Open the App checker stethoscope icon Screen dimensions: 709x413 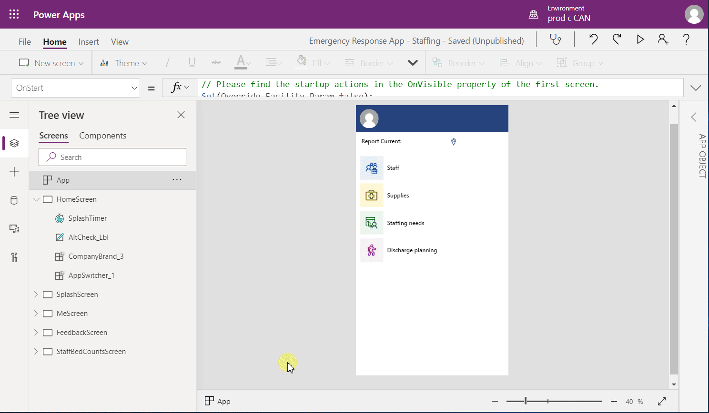pos(556,39)
